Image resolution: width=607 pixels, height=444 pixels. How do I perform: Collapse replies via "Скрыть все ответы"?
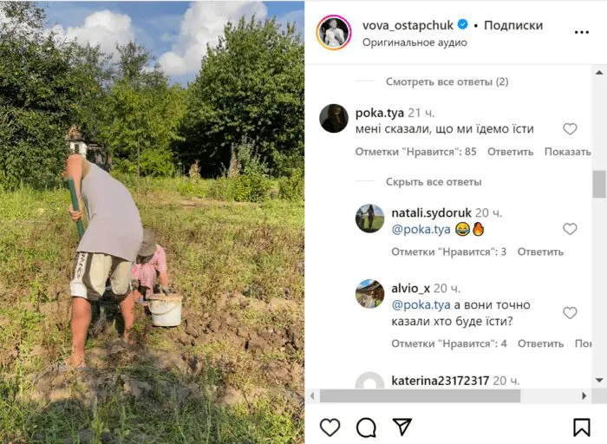pos(434,181)
